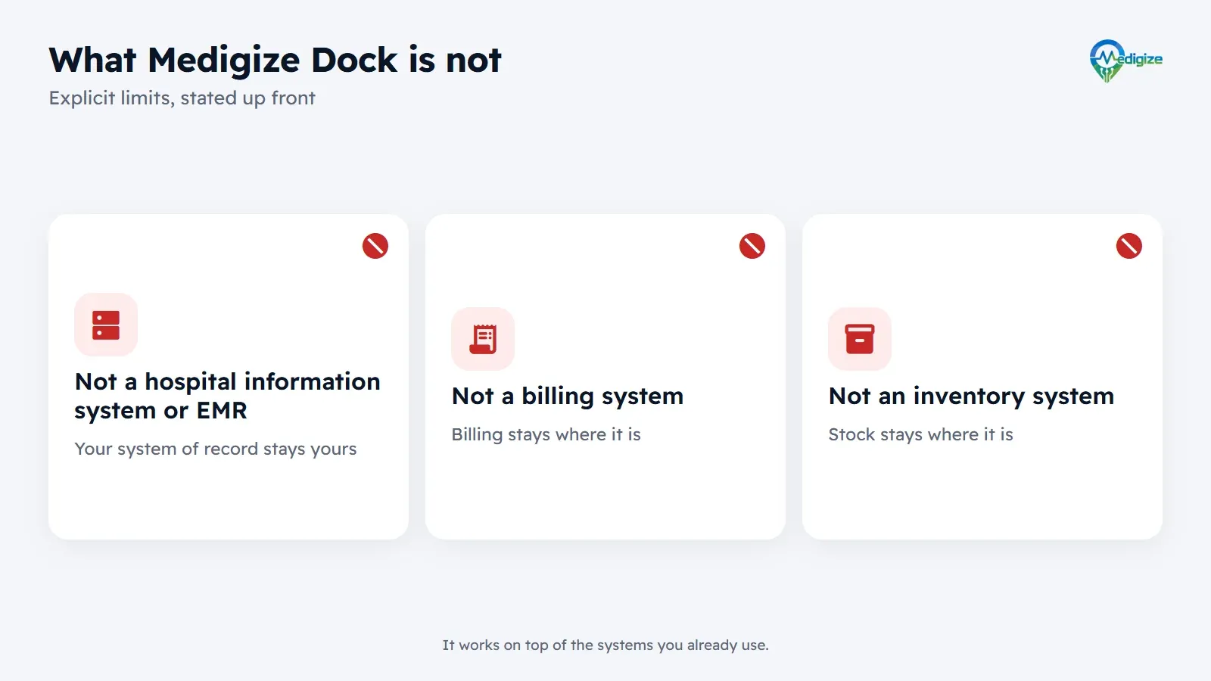1211x681 pixels.
Task: Select 'Not an inventory system' title
Action: pyautogui.click(x=971, y=396)
